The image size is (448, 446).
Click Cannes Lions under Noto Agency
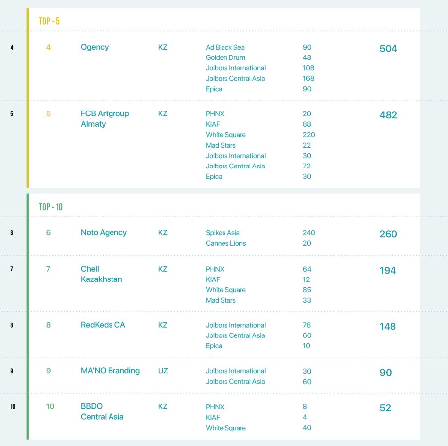pyautogui.click(x=225, y=243)
